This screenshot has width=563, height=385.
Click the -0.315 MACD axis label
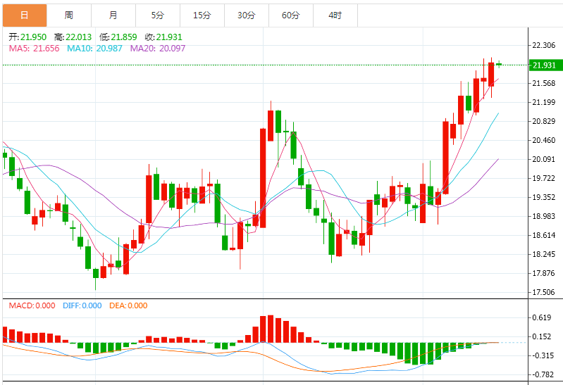(x=541, y=355)
